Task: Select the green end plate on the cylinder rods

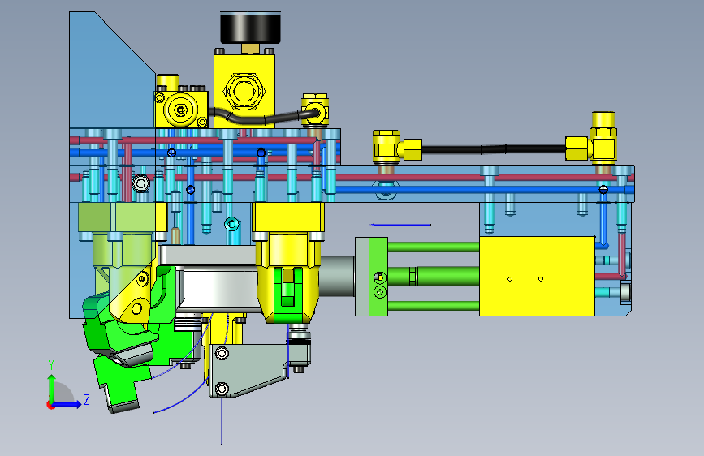Action: coord(378,277)
